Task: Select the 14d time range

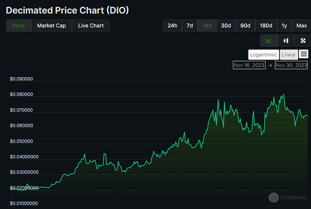Action: point(207,26)
